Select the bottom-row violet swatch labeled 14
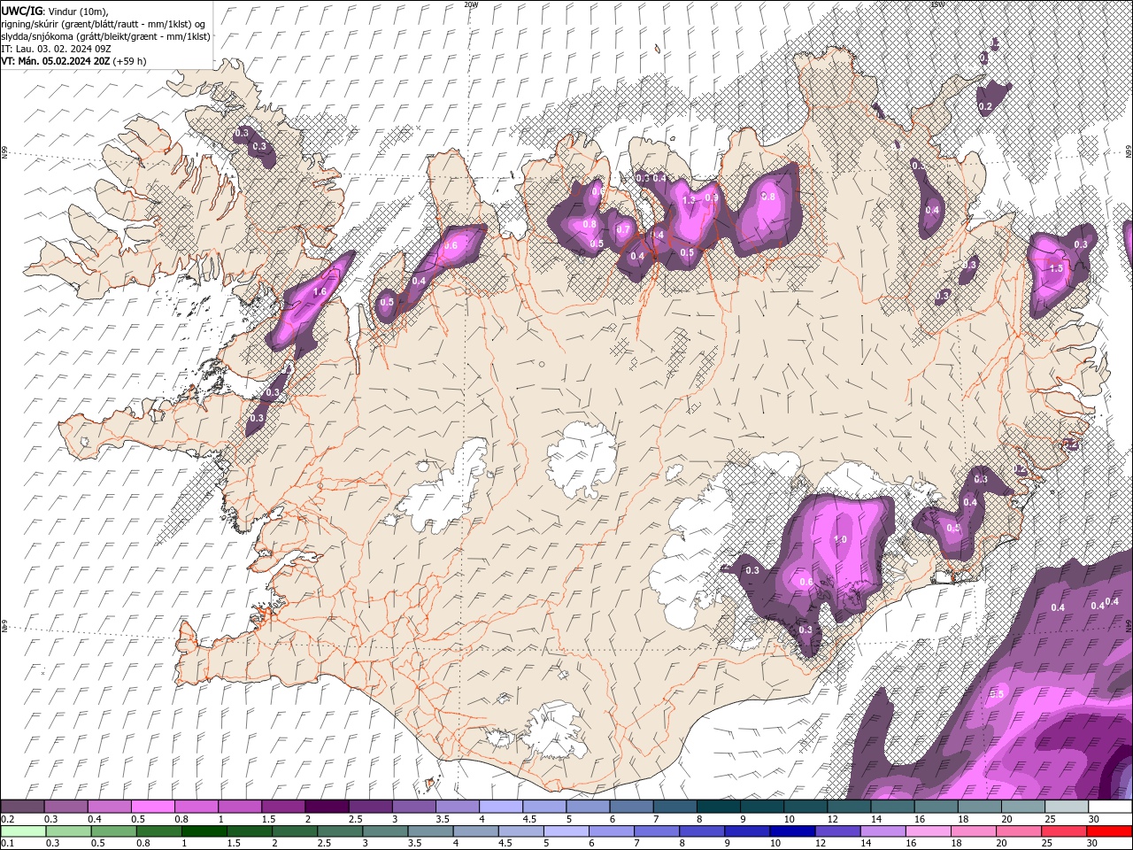Image resolution: width=1133 pixels, height=850 pixels. click(883, 831)
